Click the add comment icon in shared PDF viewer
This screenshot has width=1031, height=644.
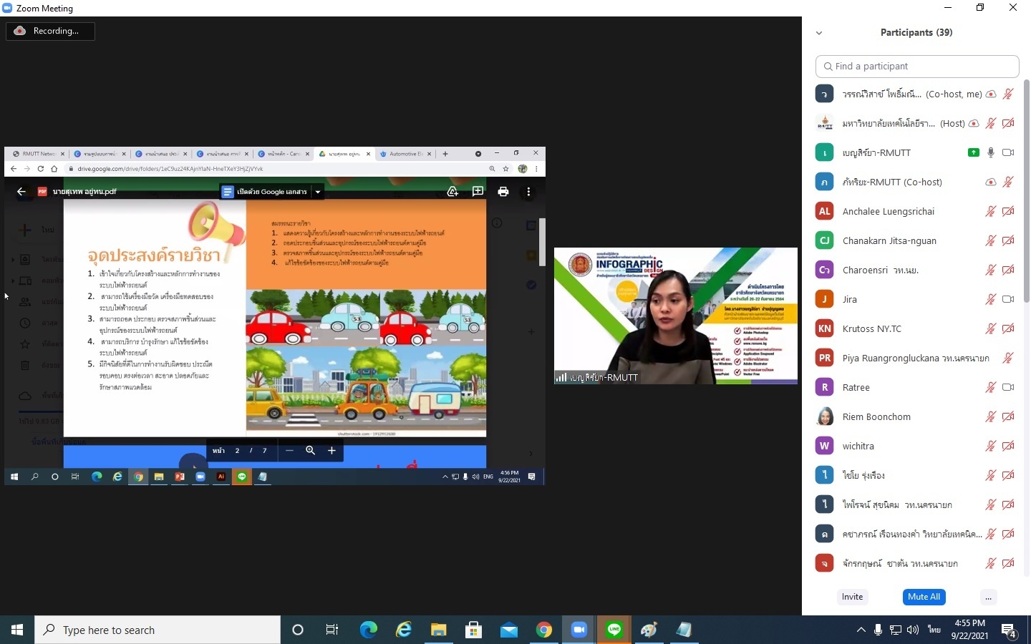[478, 192]
